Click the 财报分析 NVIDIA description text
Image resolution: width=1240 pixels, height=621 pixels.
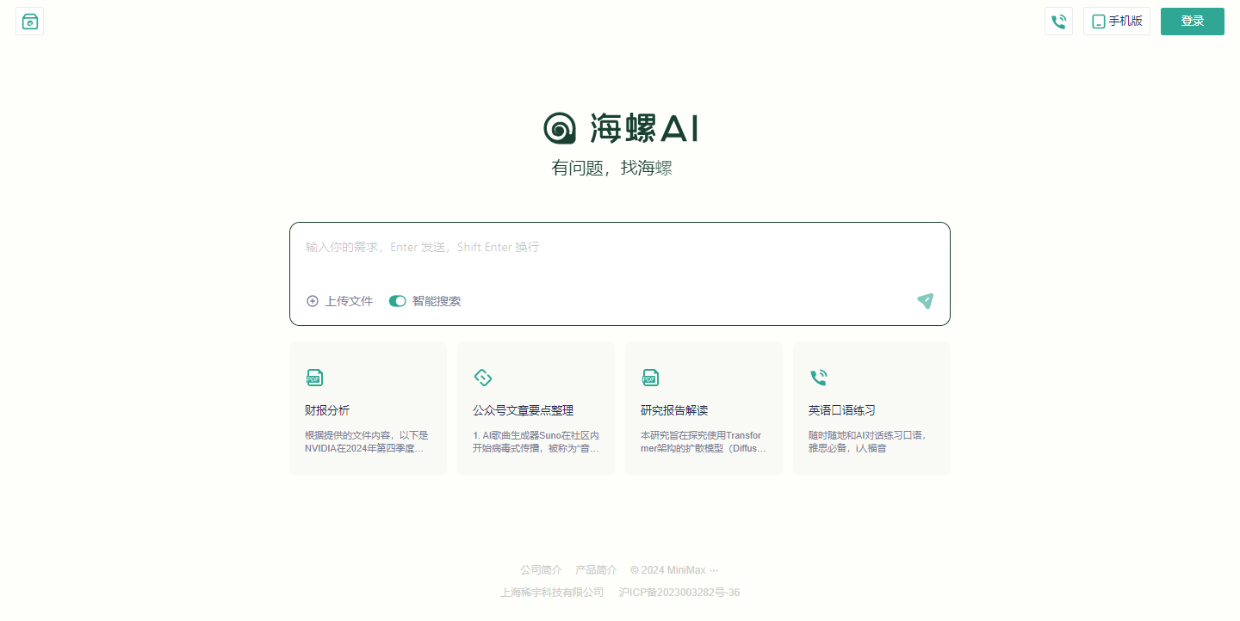click(x=367, y=442)
